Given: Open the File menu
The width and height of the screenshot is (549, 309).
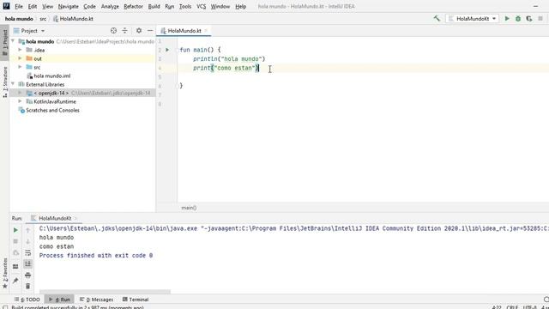Looking at the screenshot, I should pyautogui.click(x=19, y=6).
